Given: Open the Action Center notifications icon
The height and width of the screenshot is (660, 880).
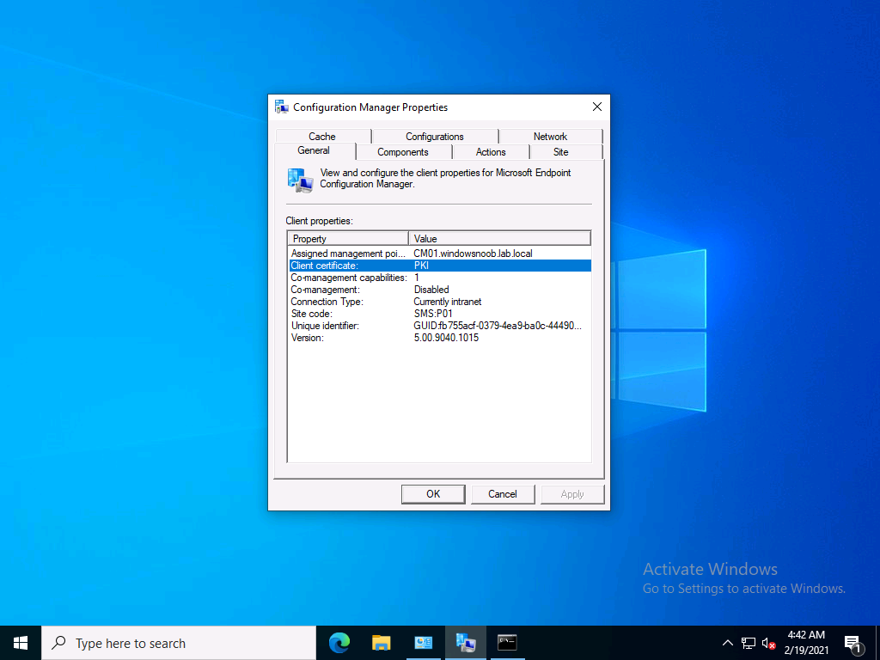Looking at the screenshot, I should (x=853, y=644).
